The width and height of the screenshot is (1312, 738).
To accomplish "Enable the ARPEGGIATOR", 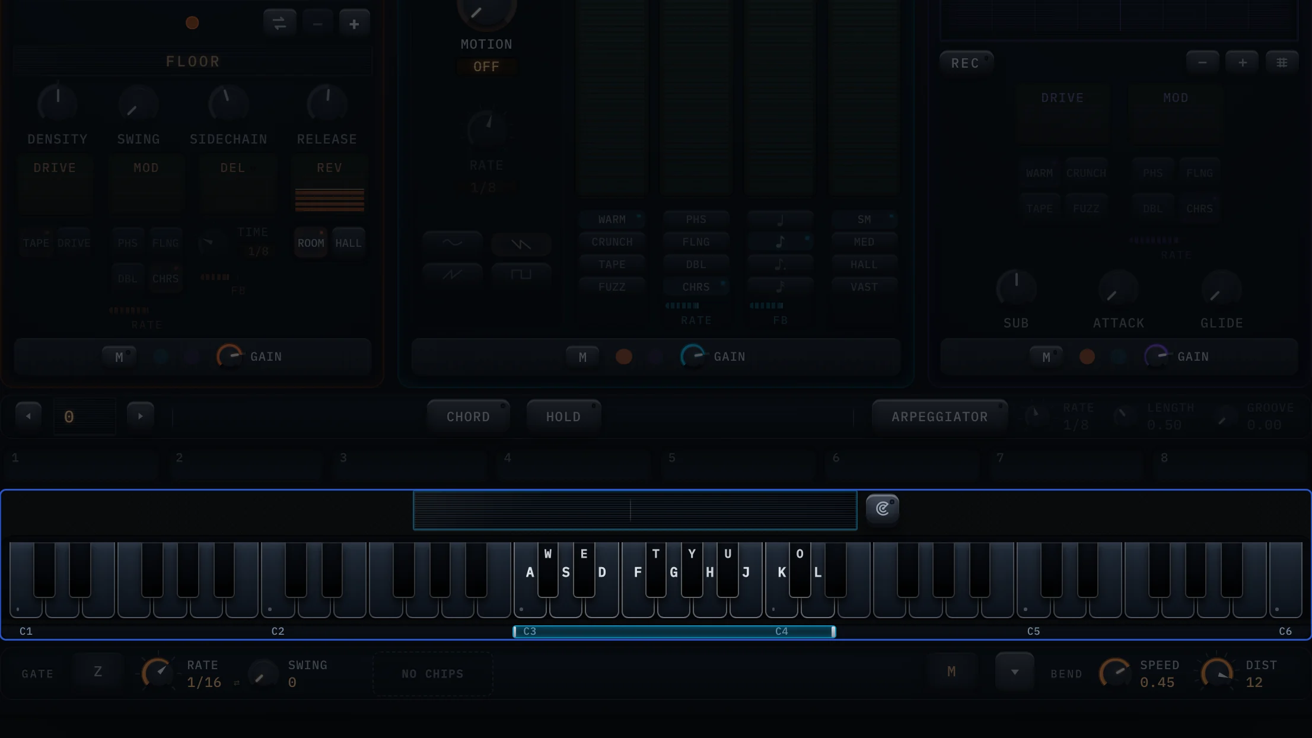I will coord(940,416).
